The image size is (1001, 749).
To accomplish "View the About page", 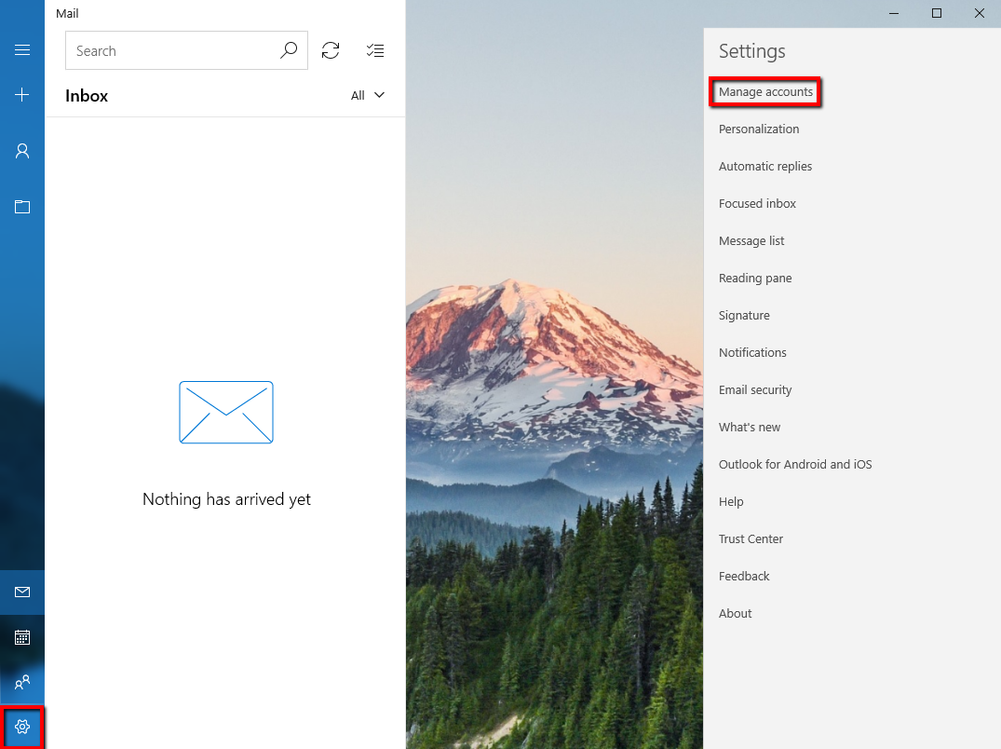I will (735, 613).
